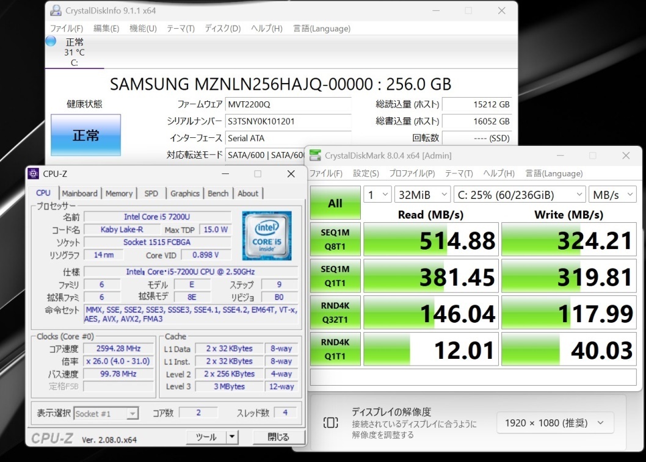Screen dimensions: 646x462
Task: Click the interface field Serial ATA
Action: tap(288, 138)
